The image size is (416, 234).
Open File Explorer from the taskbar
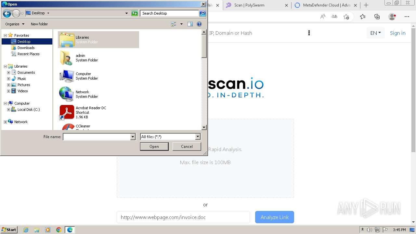coord(37,230)
